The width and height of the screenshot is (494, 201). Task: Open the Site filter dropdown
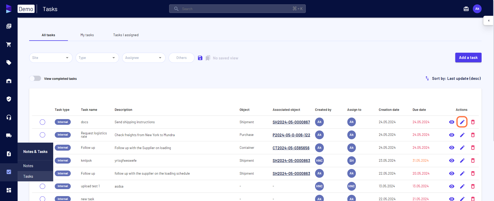coord(51,58)
